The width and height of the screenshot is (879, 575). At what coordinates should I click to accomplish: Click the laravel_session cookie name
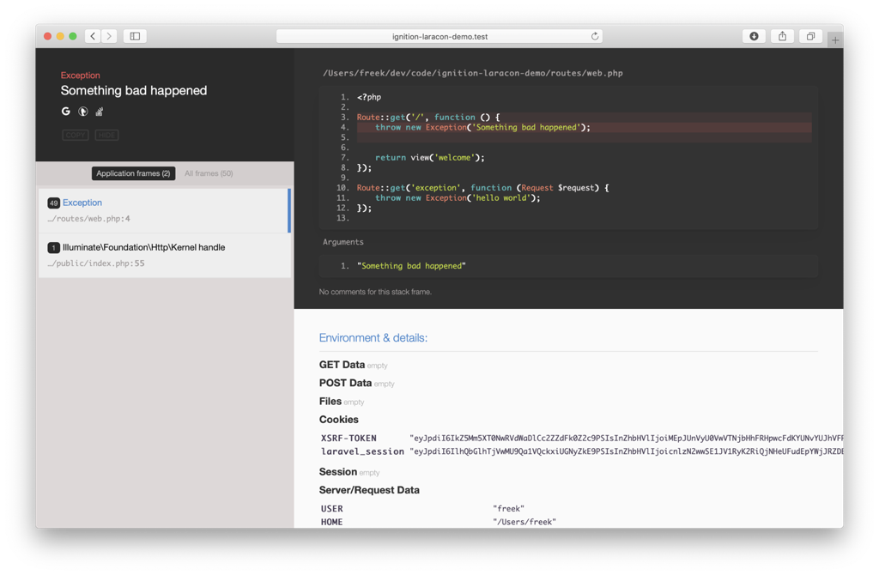point(362,451)
